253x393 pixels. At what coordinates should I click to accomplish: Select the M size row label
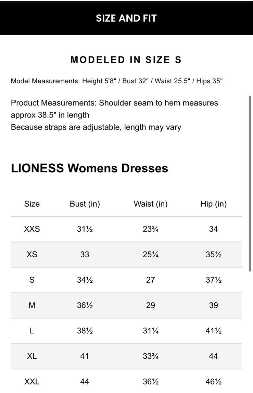[x=32, y=305]
